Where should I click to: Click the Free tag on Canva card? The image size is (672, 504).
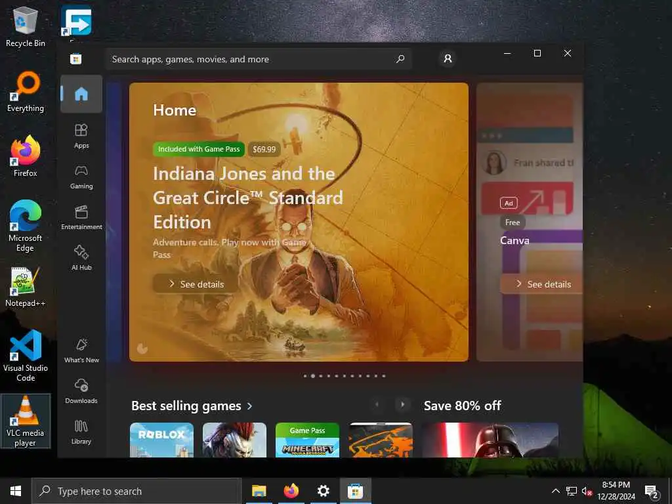(513, 222)
